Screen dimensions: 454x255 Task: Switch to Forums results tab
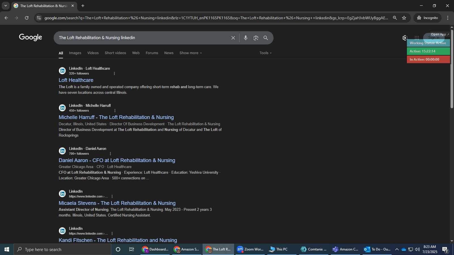click(152, 53)
